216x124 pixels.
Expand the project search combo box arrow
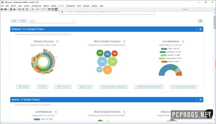click(74, 21)
